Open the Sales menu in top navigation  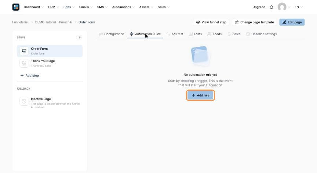[163, 7]
